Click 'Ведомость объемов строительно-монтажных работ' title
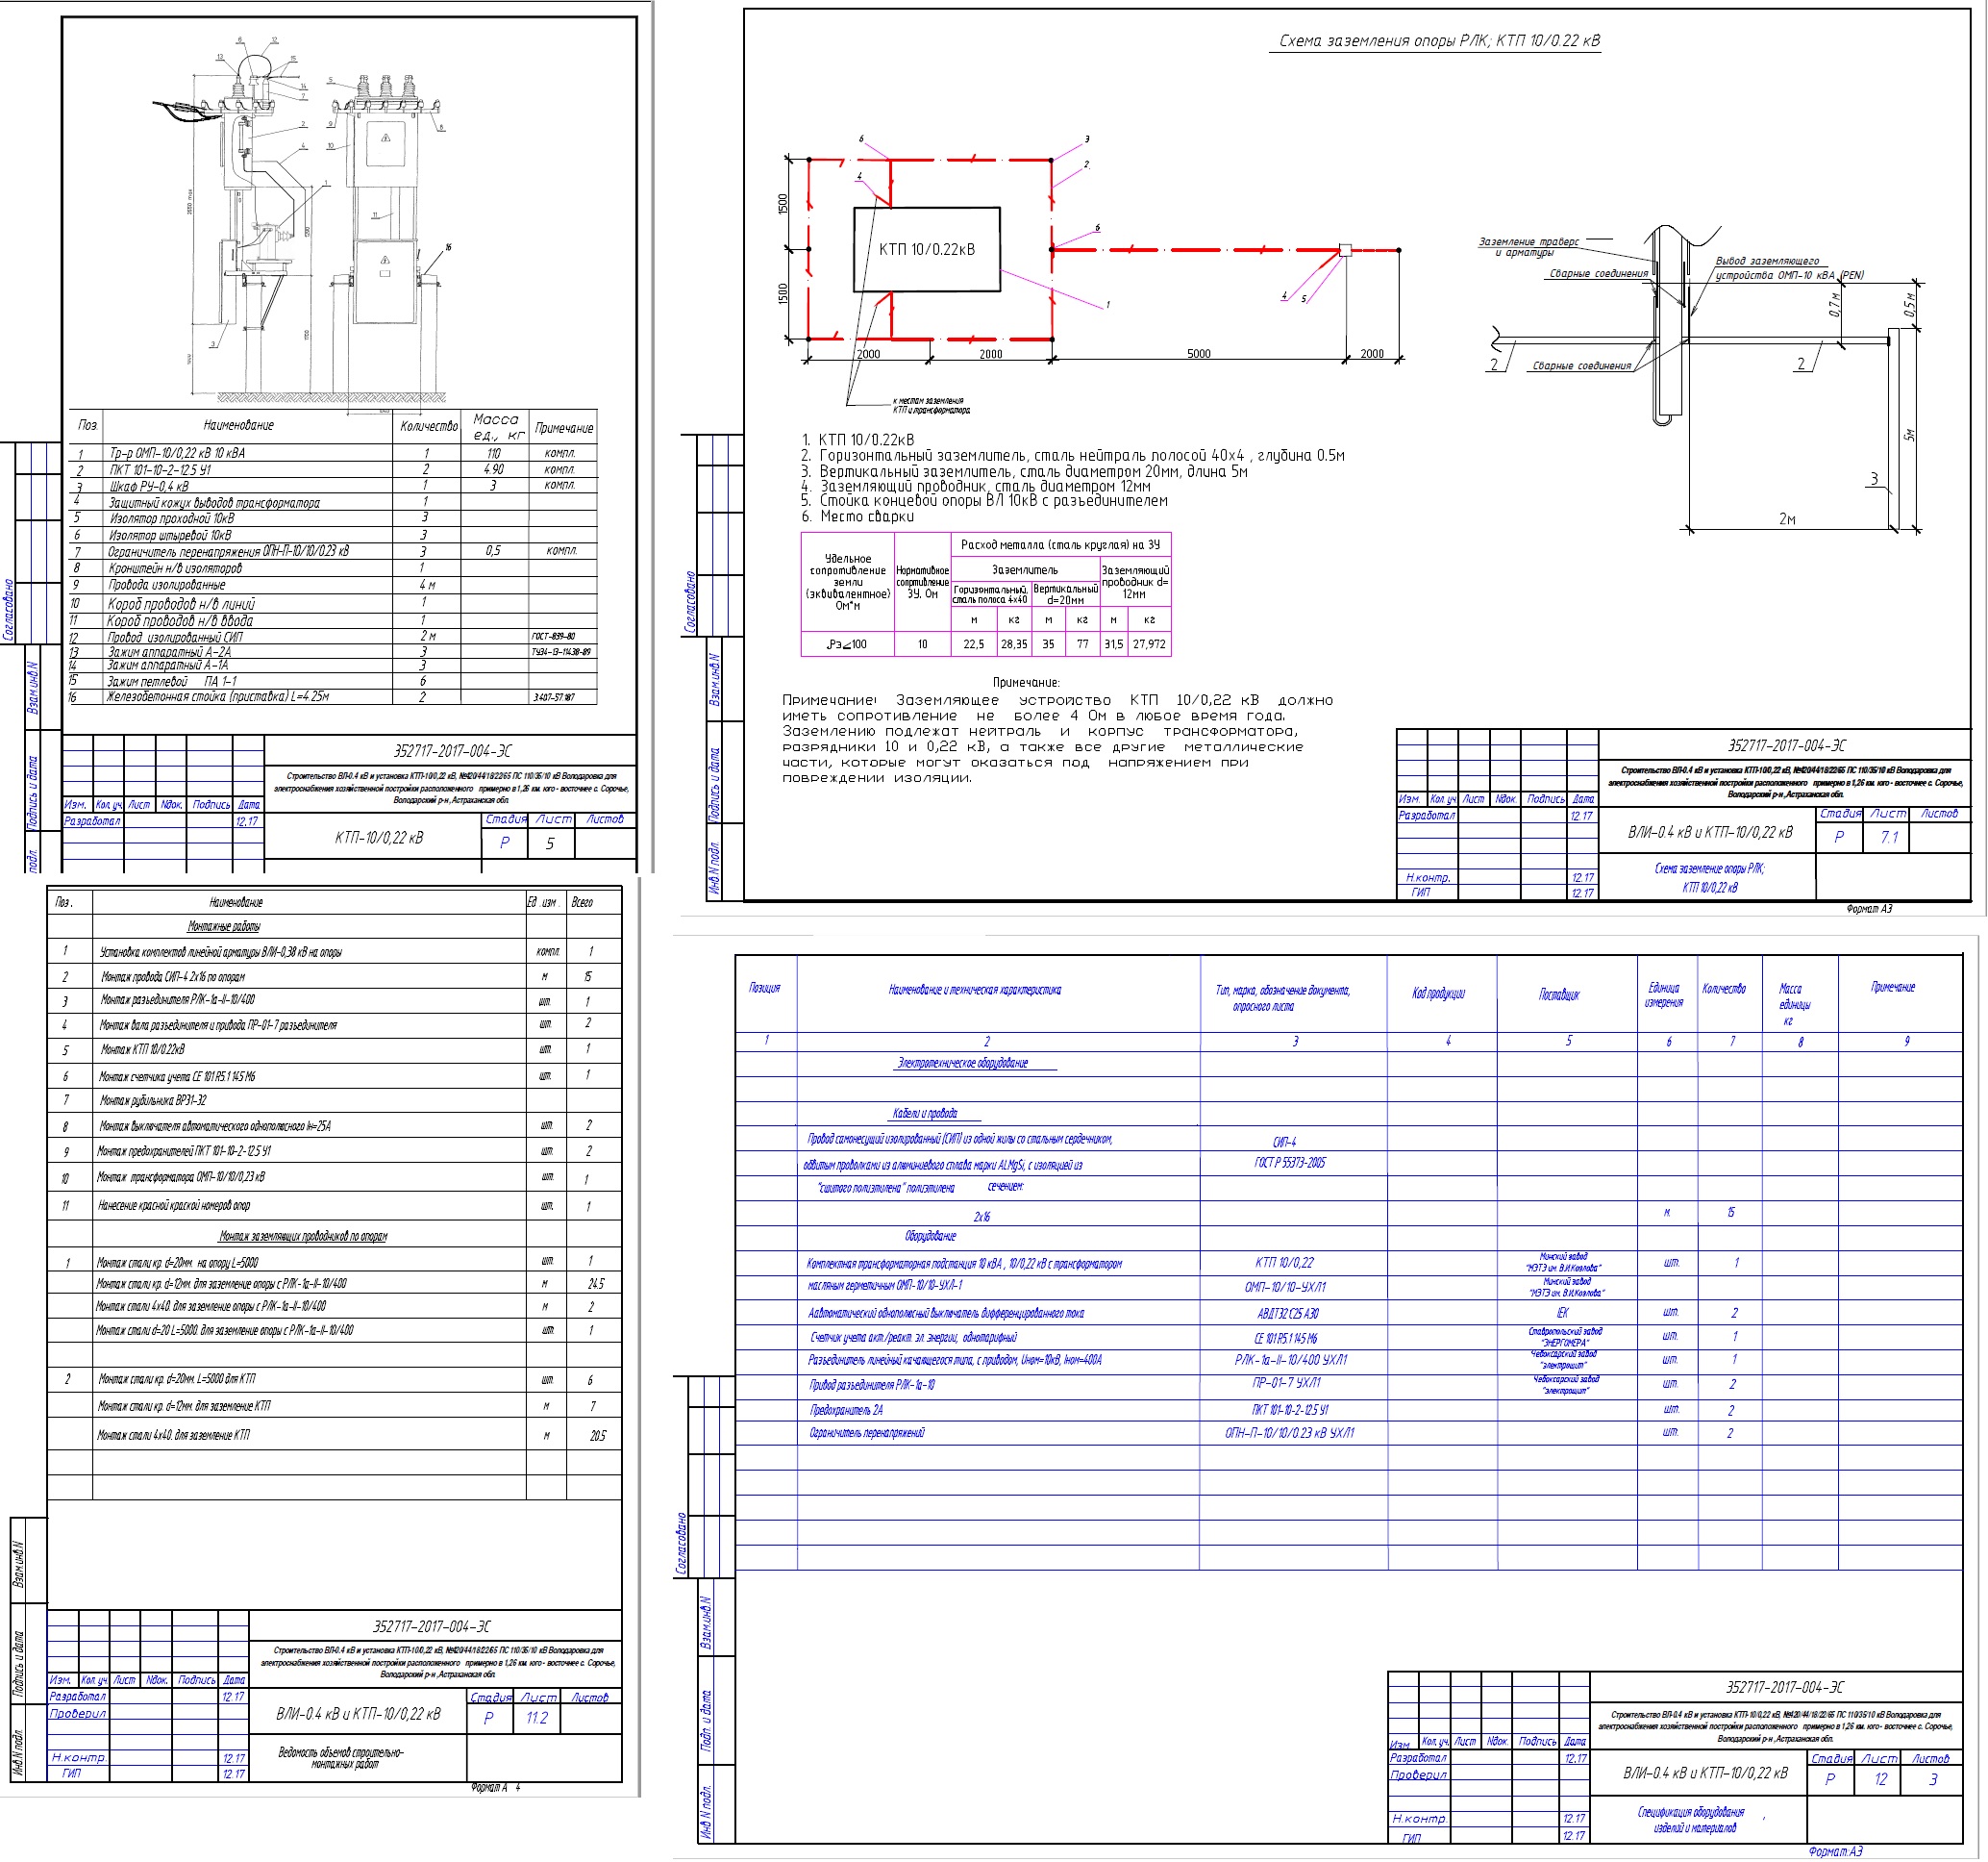The image size is (1988, 1862). [x=341, y=1758]
